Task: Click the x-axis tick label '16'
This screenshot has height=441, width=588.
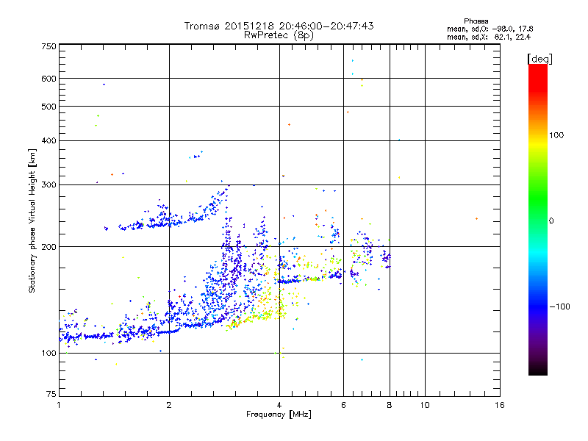Action: 500,405
